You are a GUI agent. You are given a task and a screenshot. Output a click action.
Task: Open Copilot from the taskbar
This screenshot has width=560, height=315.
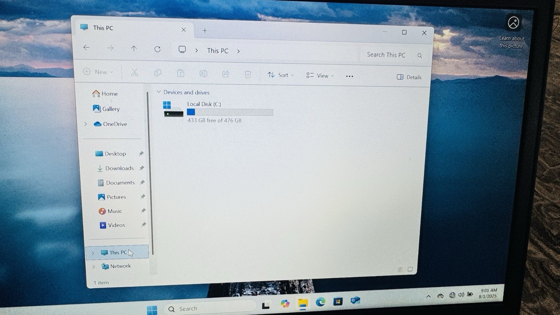tap(285, 303)
